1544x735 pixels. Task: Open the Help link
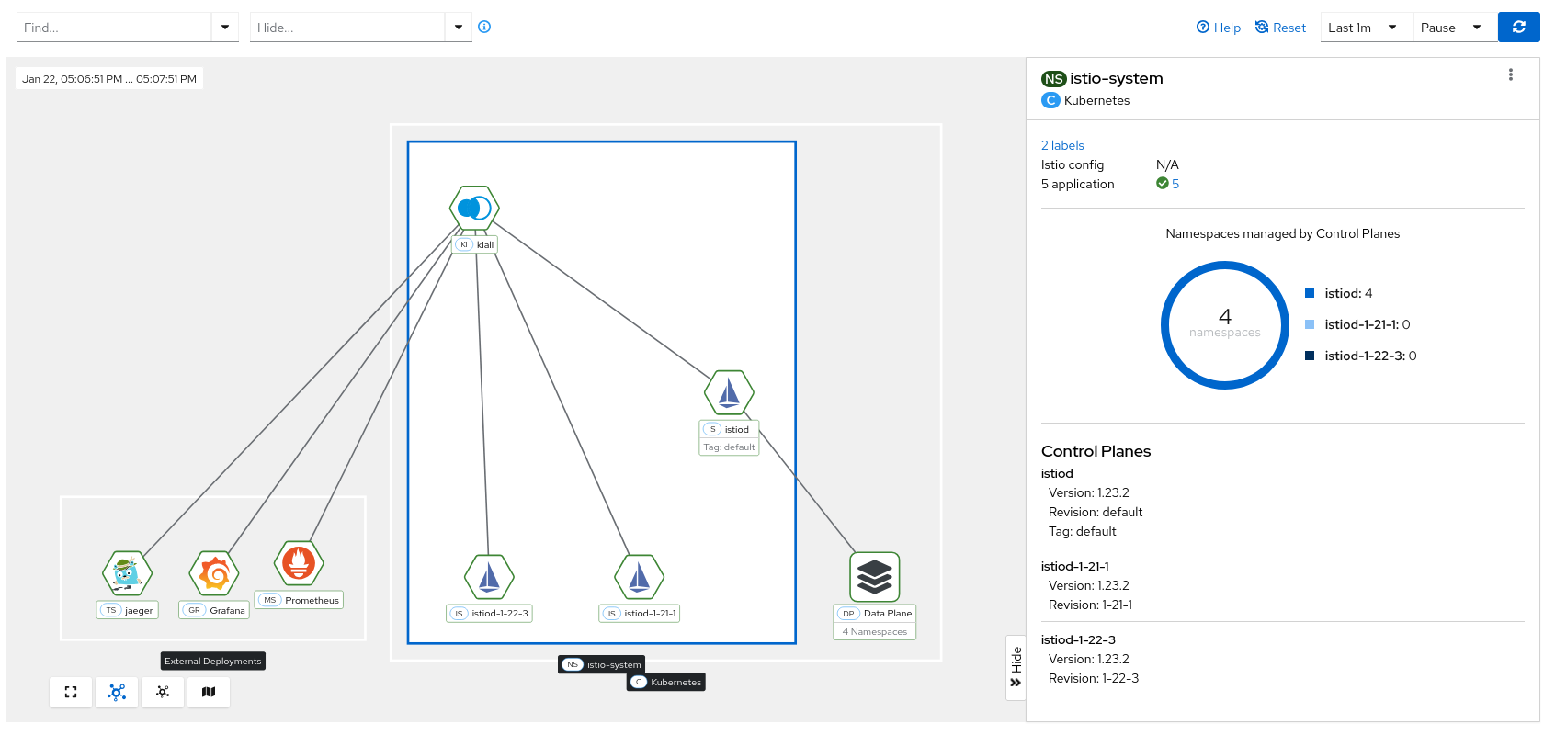[1218, 28]
